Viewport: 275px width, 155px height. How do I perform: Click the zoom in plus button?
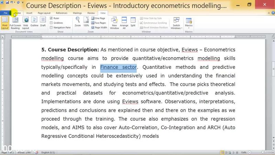273,153
